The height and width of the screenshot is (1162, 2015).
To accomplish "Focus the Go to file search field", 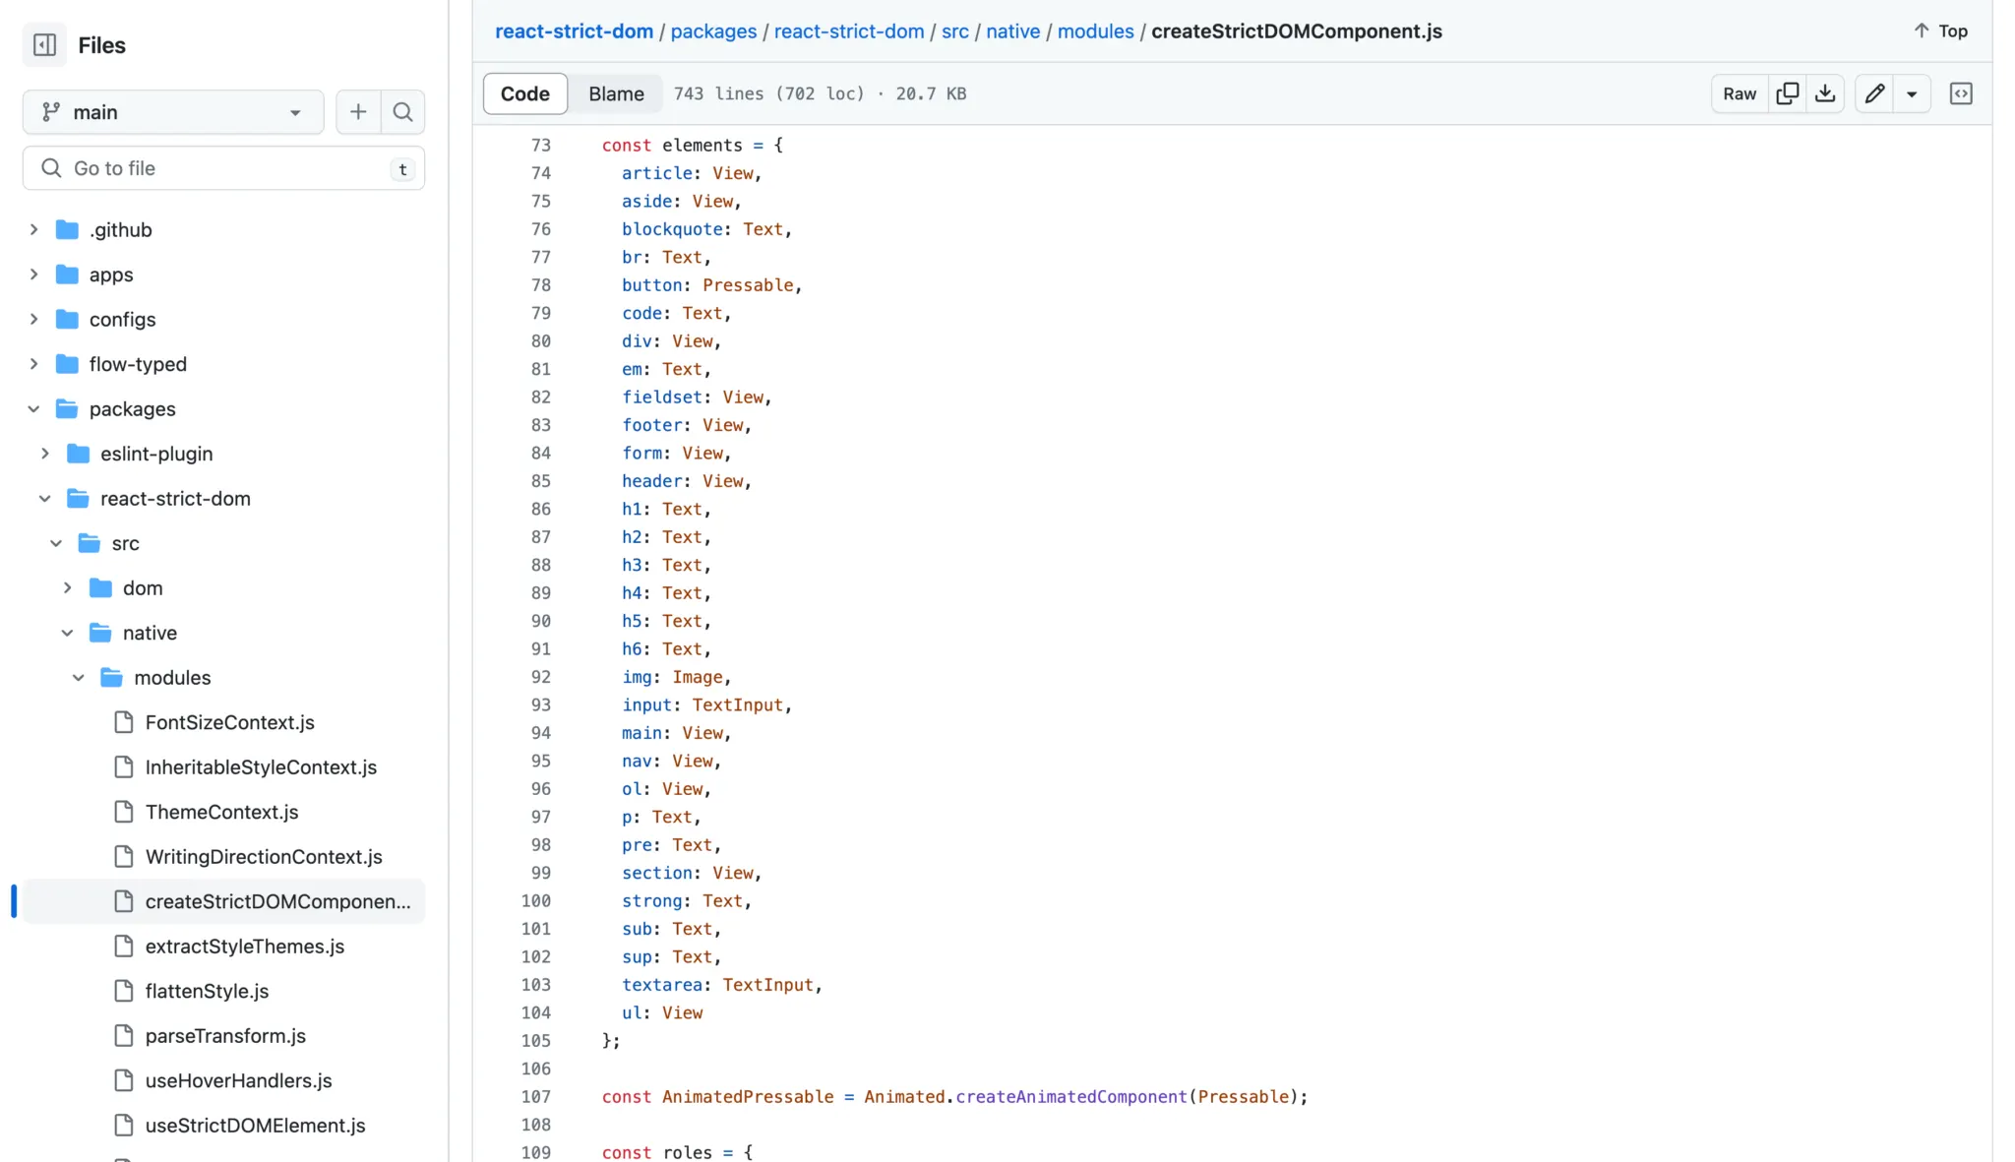I will 223,168.
